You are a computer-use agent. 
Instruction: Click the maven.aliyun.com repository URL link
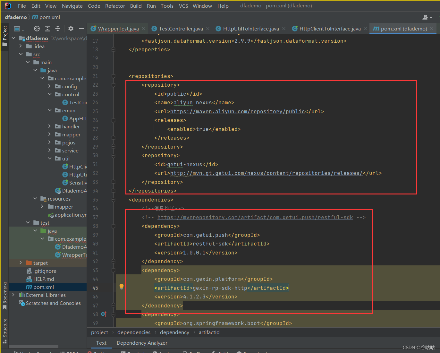pyautogui.click(x=237, y=112)
